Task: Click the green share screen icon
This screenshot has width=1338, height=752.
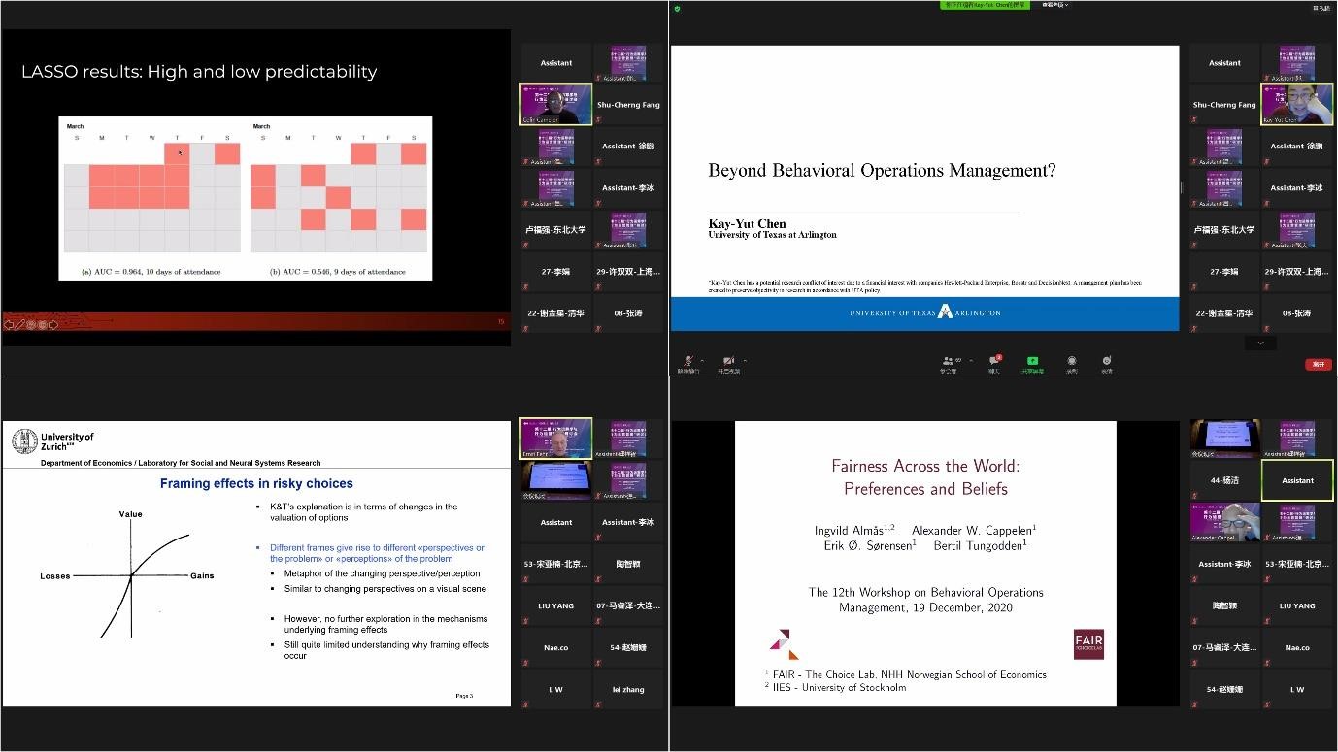Action: coord(1032,361)
